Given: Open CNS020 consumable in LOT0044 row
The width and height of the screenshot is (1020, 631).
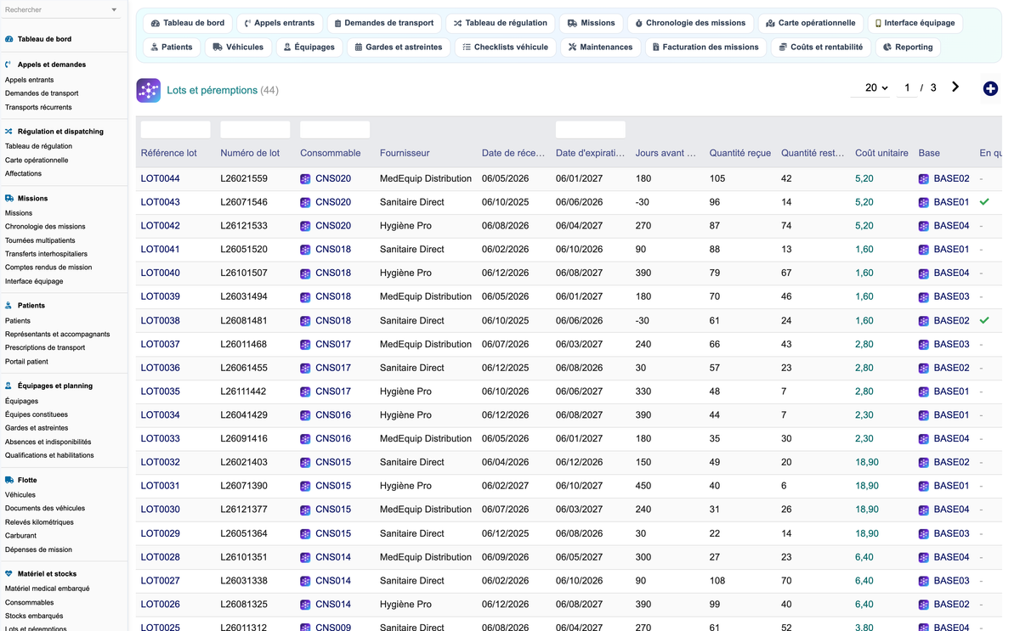Looking at the screenshot, I should (333, 178).
